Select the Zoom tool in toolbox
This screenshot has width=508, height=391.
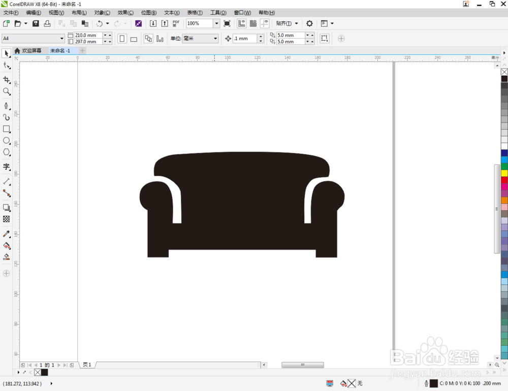tap(6, 92)
